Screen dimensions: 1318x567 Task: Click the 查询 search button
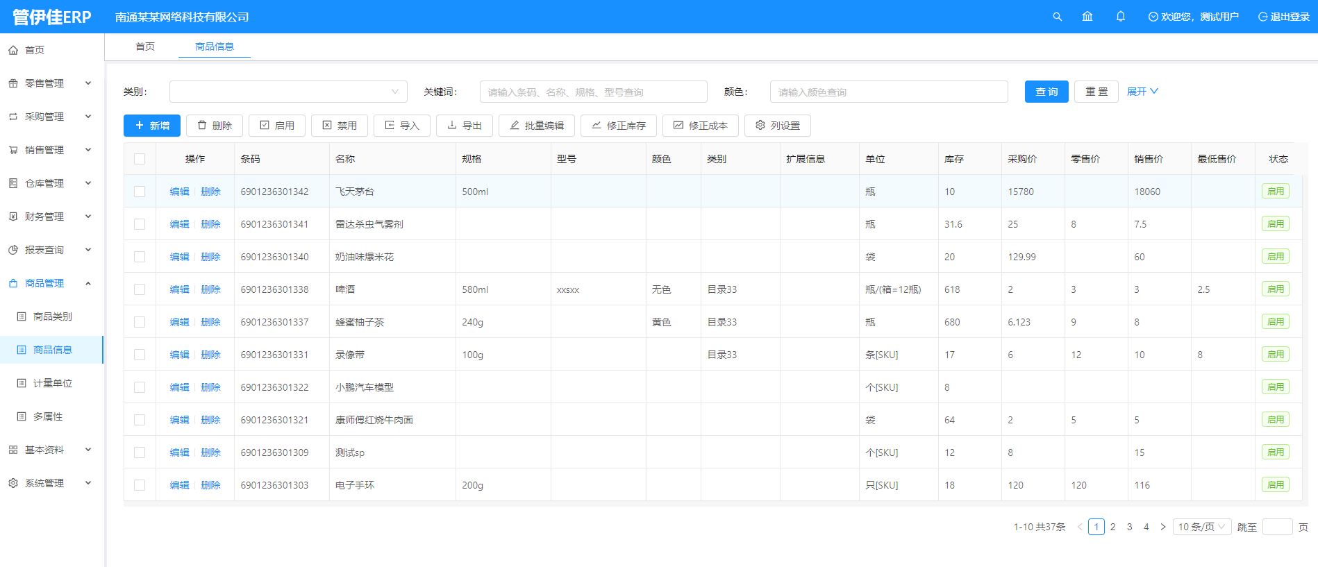click(1046, 92)
